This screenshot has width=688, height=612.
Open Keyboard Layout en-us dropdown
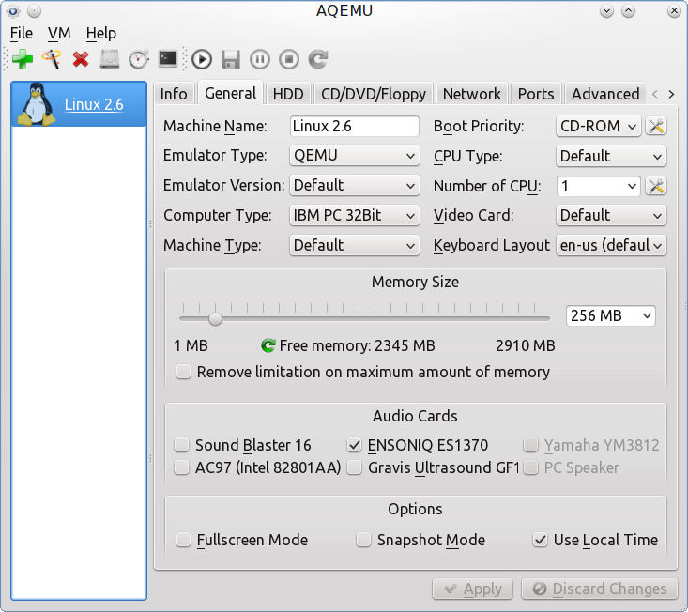point(611,245)
